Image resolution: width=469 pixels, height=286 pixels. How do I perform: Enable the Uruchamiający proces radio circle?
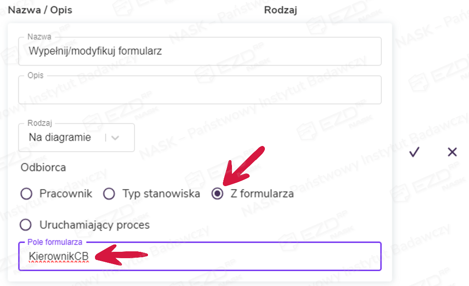pyautogui.click(x=26, y=225)
